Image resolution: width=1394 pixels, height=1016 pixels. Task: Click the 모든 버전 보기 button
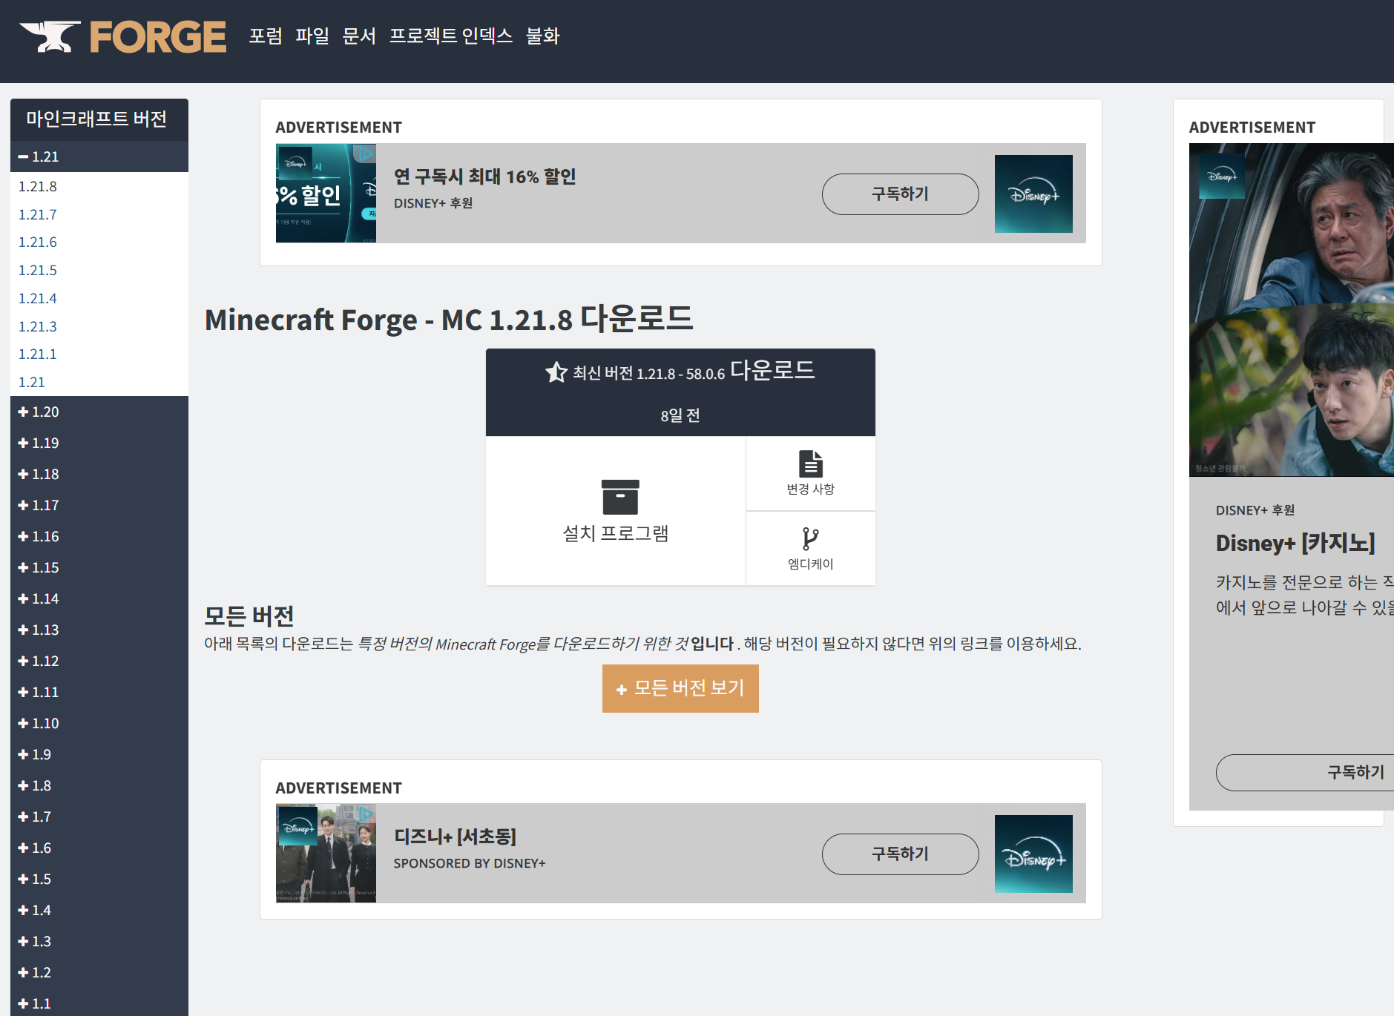(x=680, y=688)
